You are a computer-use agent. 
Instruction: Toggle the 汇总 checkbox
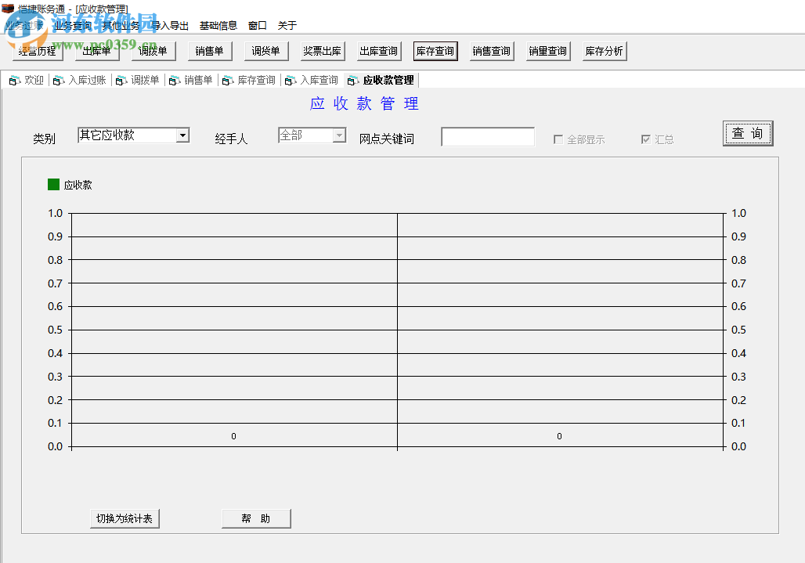646,139
